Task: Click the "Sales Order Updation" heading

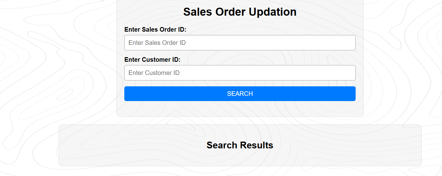Action: (240, 12)
